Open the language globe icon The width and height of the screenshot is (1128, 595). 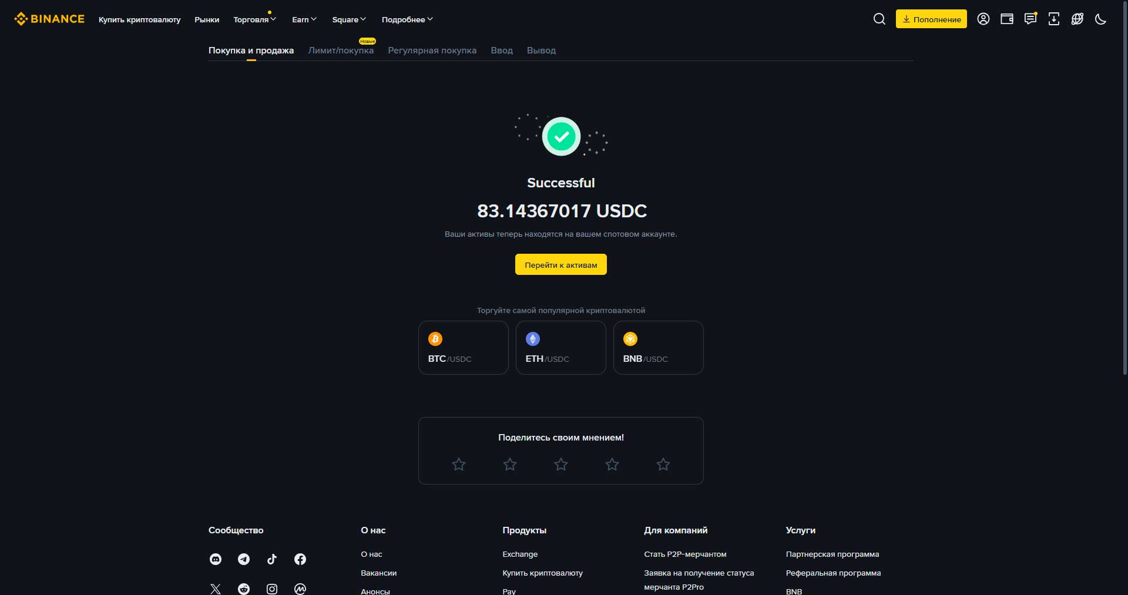click(1077, 19)
